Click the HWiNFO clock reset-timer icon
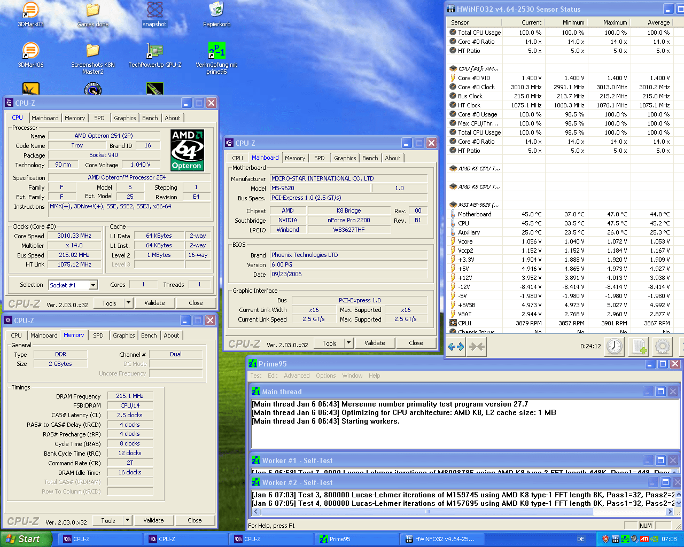This screenshot has height=547, width=684. pyautogui.click(x=615, y=347)
